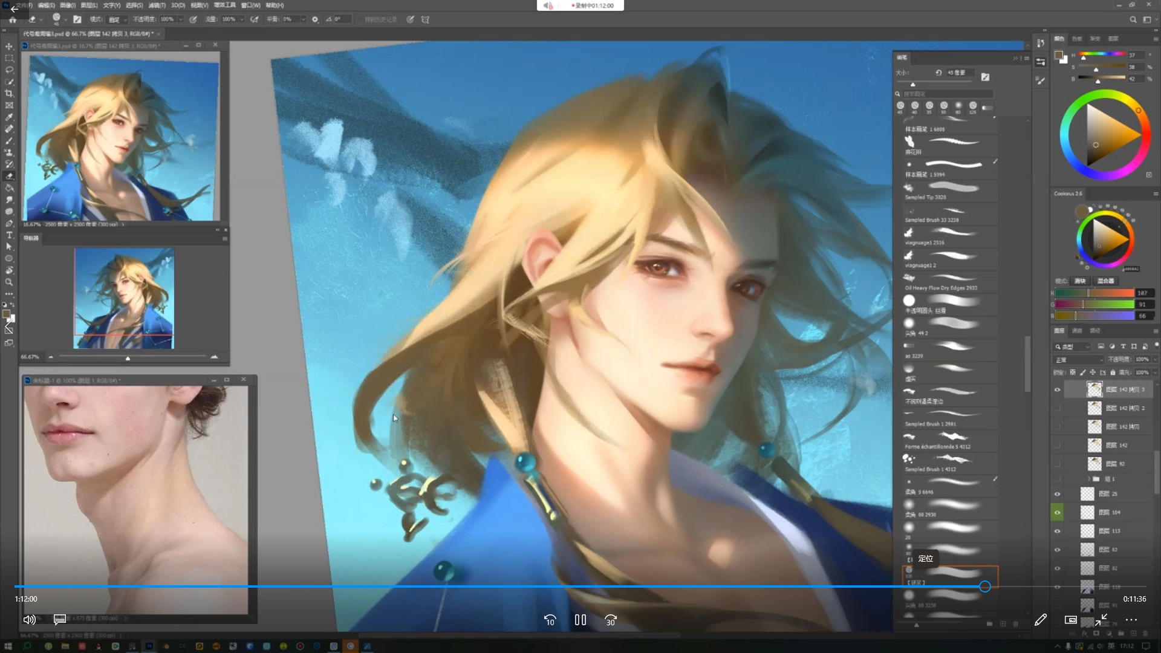Select the Move tool

(9, 47)
